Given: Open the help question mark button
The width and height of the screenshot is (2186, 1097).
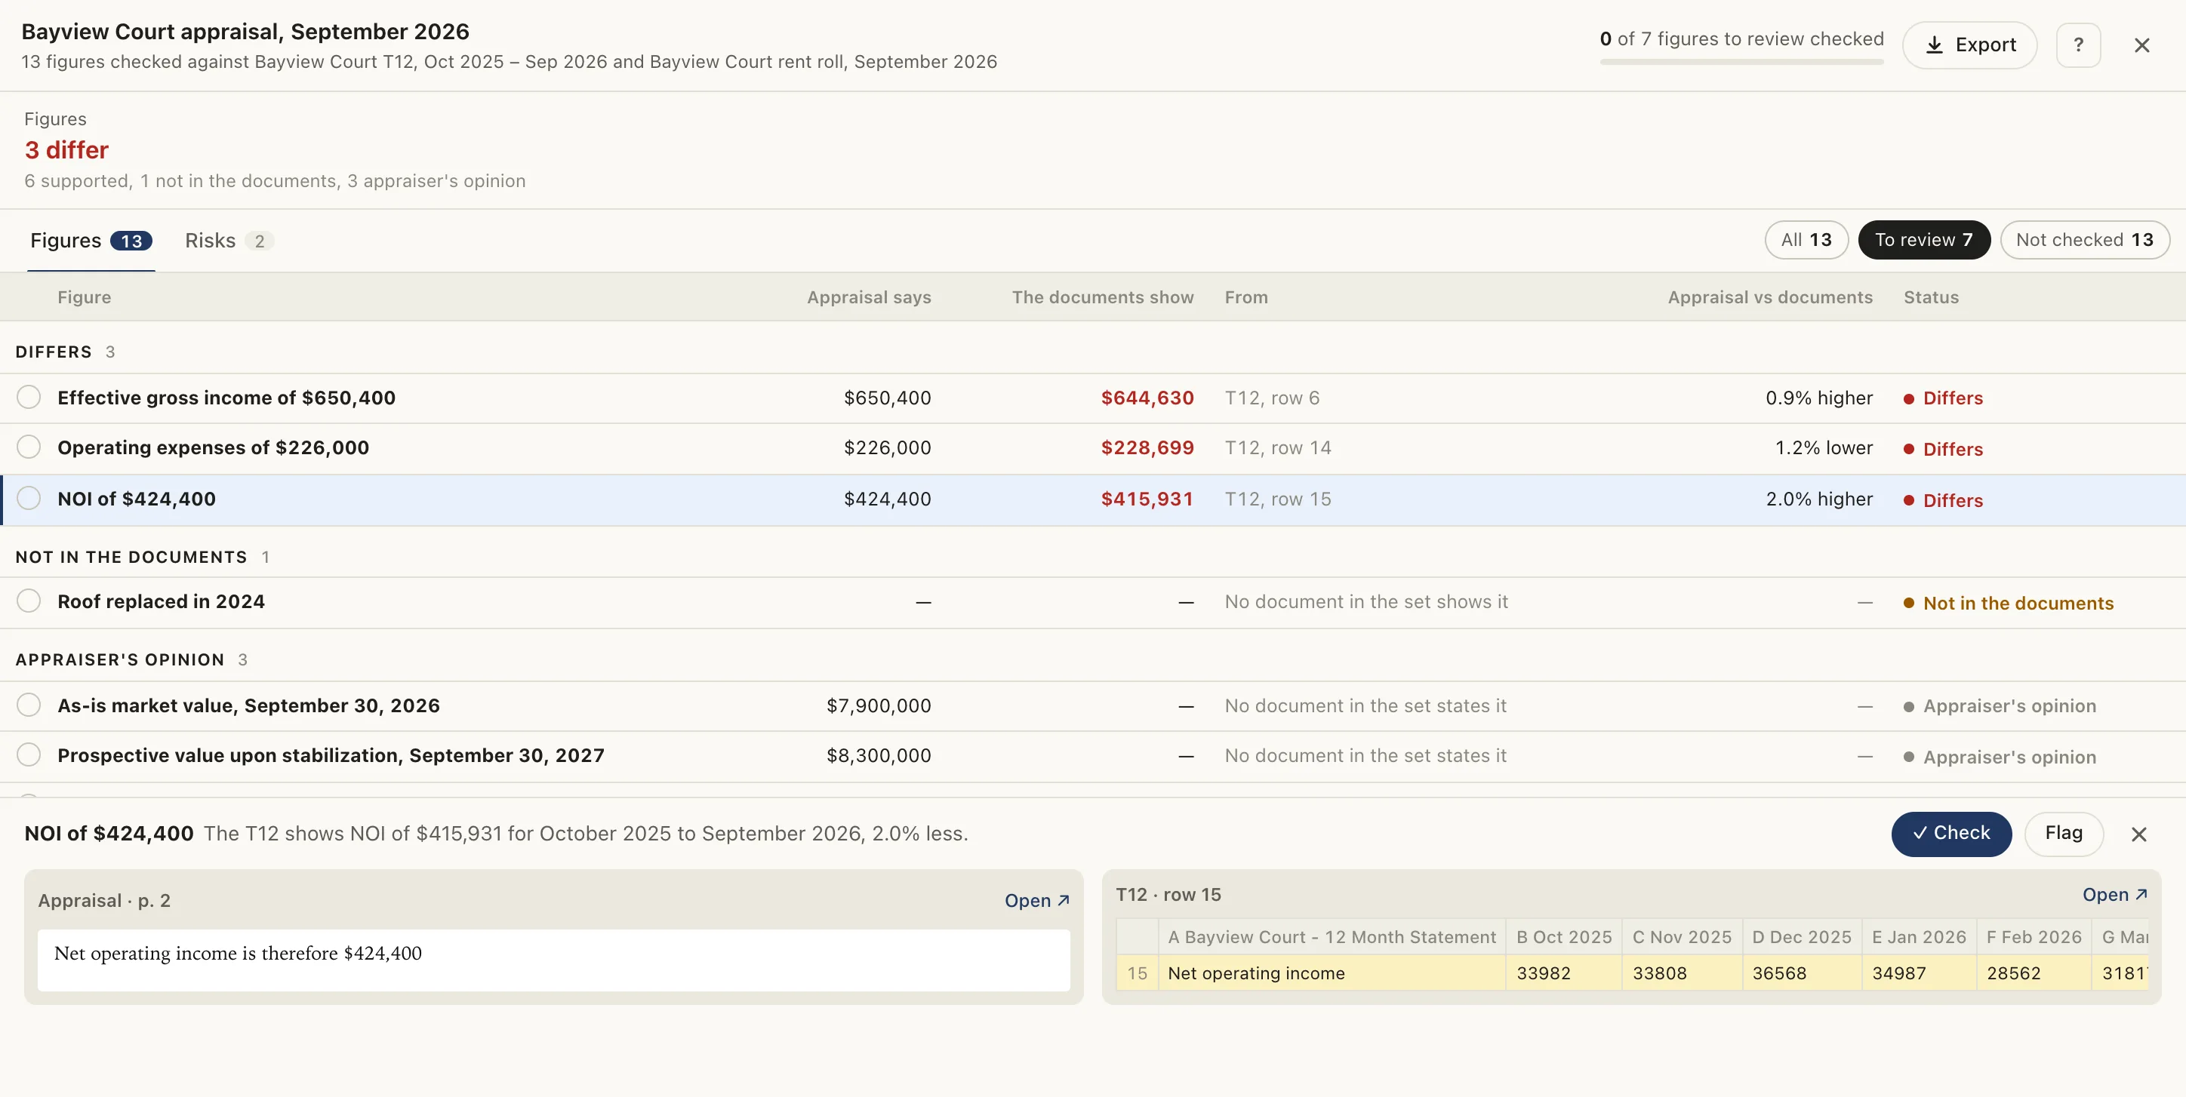Looking at the screenshot, I should (2078, 45).
